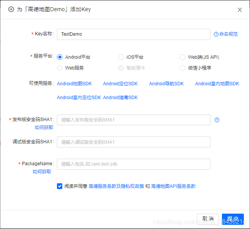Focus the 发布版安全码SHA1 input field
Viewport: 250px width, 229px height.
point(133,120)
